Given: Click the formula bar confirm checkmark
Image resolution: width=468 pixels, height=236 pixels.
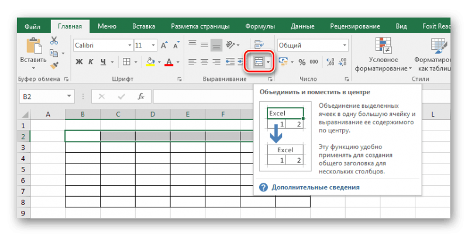Looking at the screenshot, I should 121,97.
